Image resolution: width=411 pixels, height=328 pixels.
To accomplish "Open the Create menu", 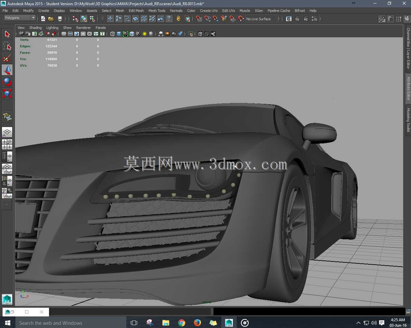I will point(44,11).
